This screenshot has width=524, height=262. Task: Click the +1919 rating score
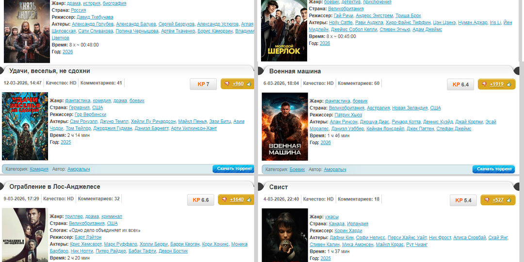pyautogui.click(x=497, y=84)
